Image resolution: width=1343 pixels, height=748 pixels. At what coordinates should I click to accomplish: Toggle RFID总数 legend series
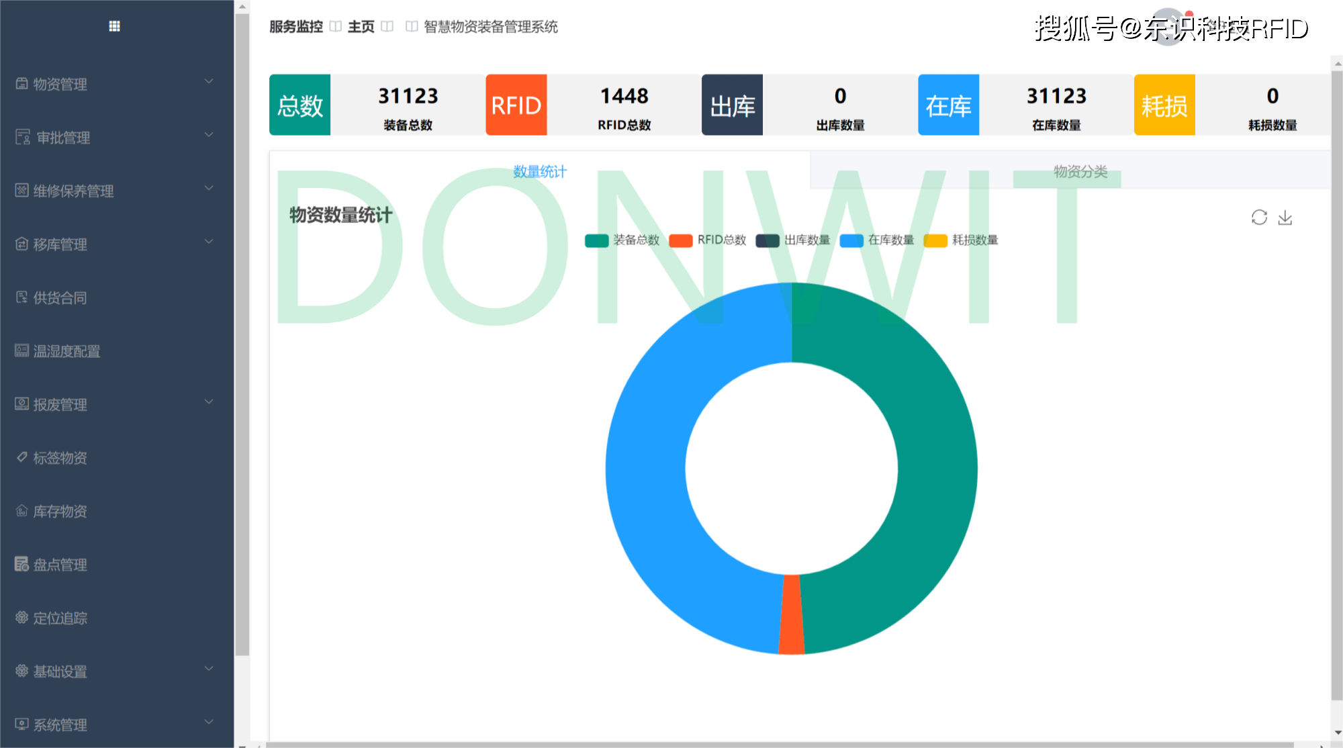click(708, 240)
